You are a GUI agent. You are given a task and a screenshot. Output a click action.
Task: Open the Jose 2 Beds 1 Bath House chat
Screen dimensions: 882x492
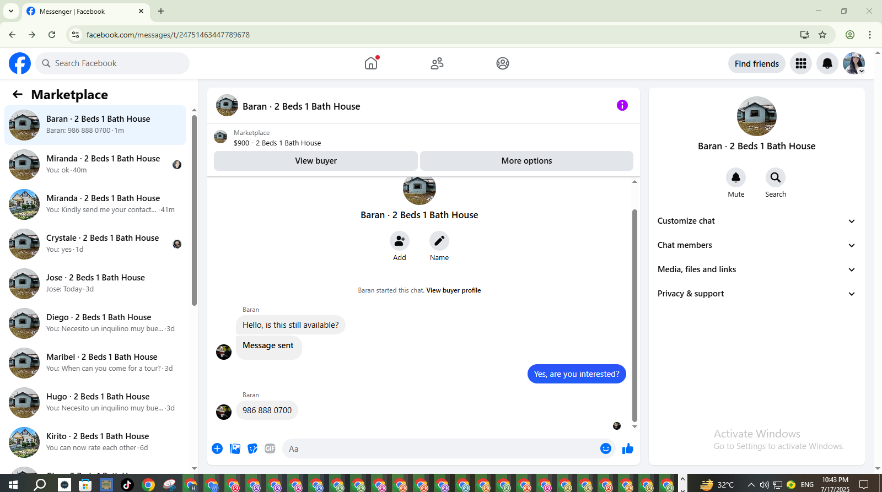[95, 284]
